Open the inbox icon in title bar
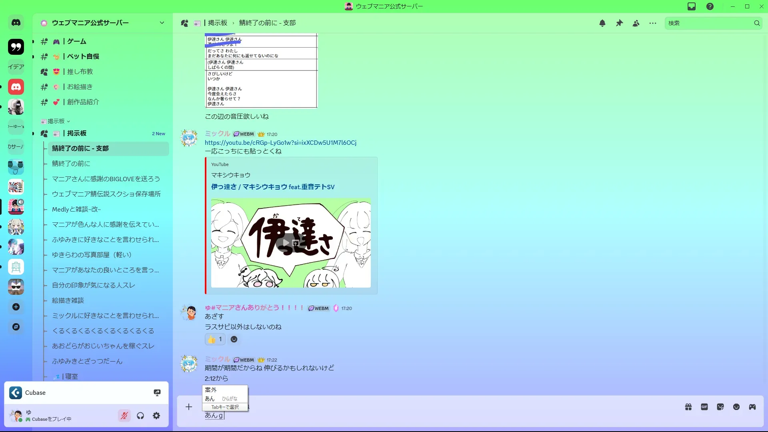The height and width of the screenshot is (432, 768). [692, 6]
